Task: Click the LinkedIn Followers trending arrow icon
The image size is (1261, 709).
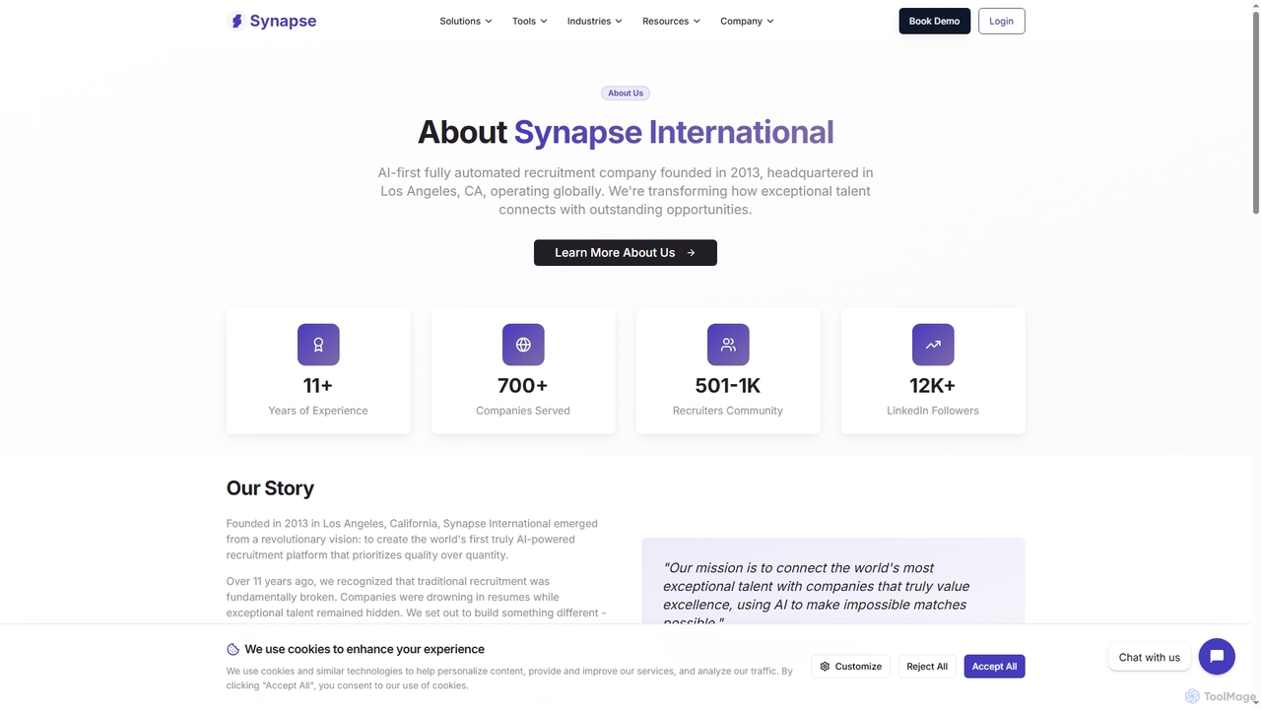Action: coord(933,345)
